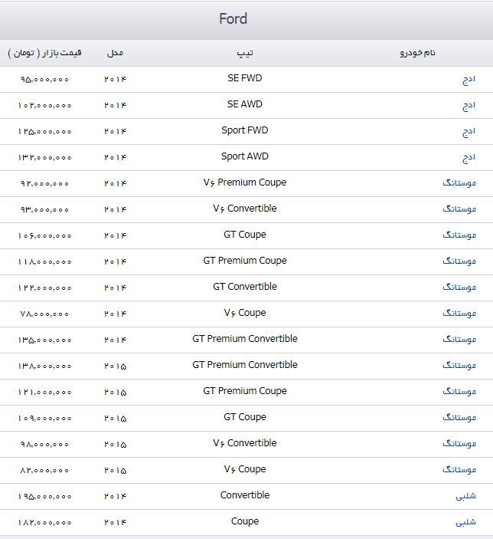The width and height of the screenshot is (493, 539).
Task: Click the قیمت بازار (تومان) column header
Action: [x=44, y=53]
